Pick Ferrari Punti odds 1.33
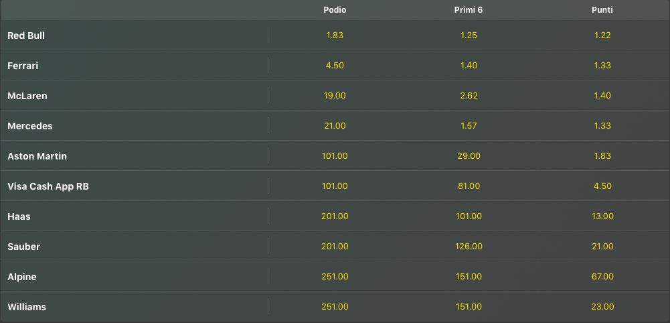 (x=602, y=66)
